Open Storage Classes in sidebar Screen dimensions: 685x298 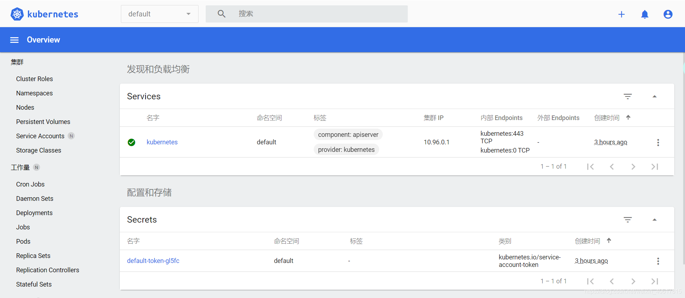(39, 150)
